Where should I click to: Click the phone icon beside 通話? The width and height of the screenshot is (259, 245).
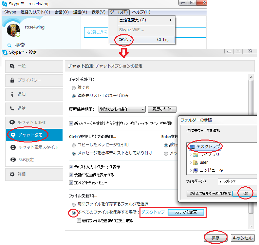click(x=12, y=108)
